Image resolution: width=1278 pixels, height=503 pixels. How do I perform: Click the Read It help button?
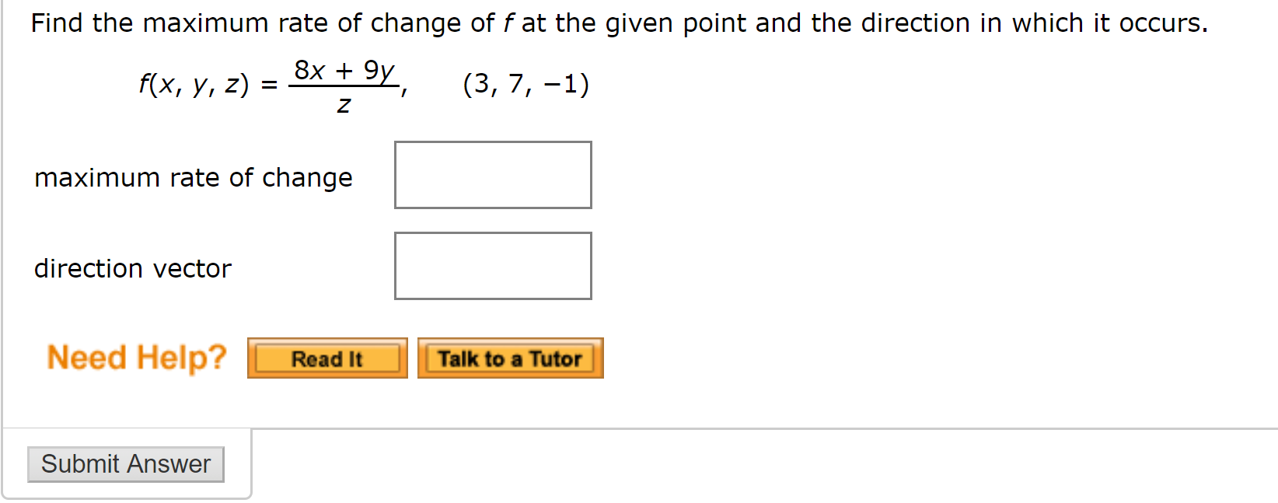click(x=326, y=358)
